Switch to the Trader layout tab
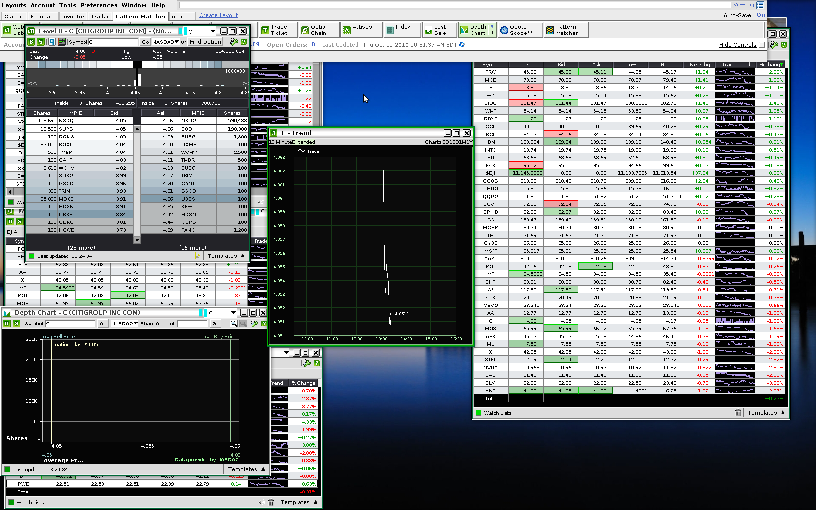Screen dimensions: 816x510 pos(100,17)
